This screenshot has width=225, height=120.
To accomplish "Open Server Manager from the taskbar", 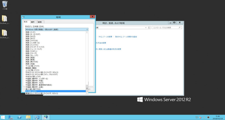I will point(11,117).
